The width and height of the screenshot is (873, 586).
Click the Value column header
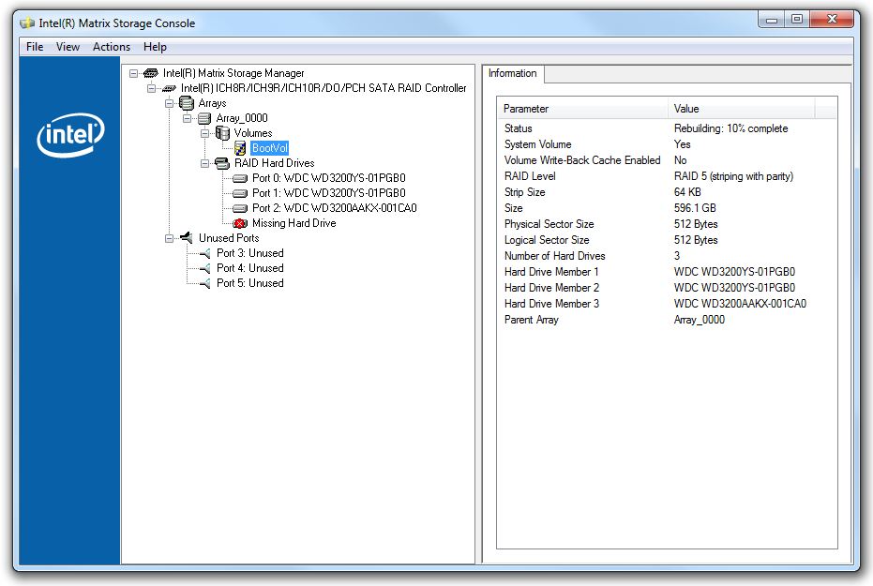pyautogui.click(x=741, y=109)
